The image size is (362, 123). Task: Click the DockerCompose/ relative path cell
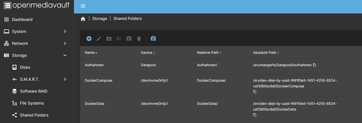click(211, 80)
